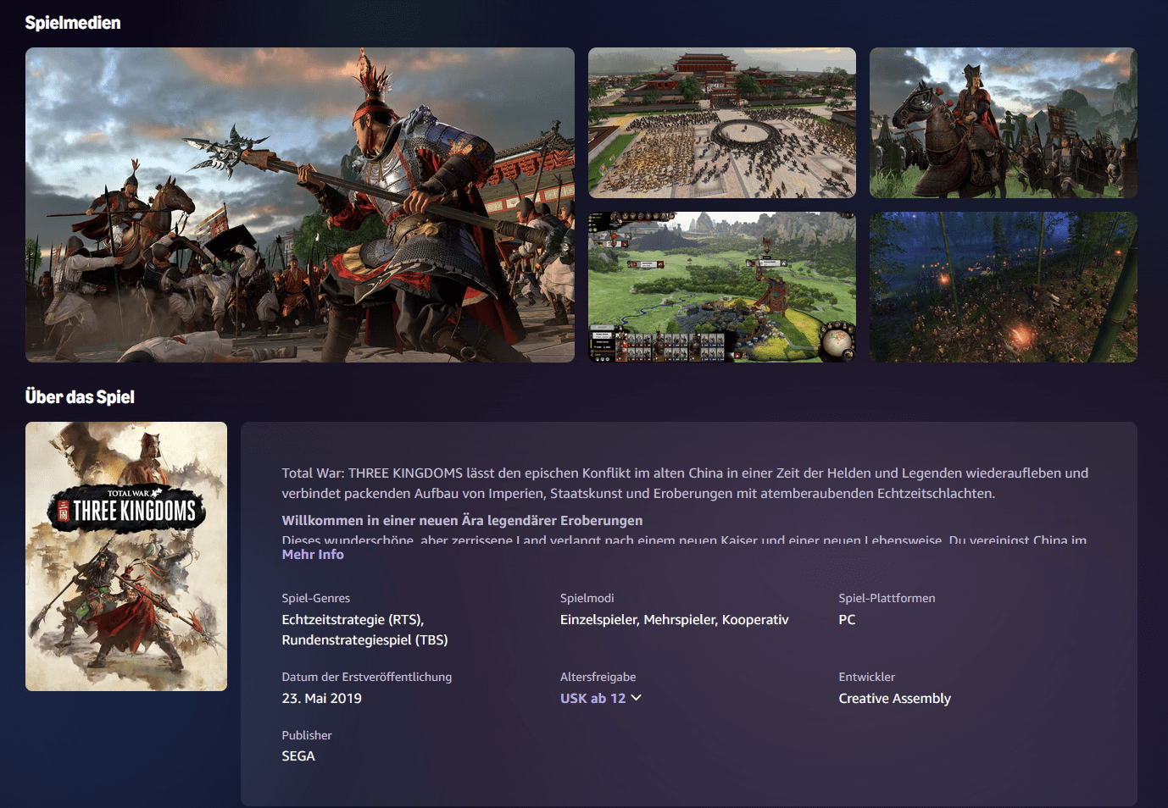Click the Rundenstrategiespiel (TBS) genre text
Screen dimensions: 1168x808
tap(364, 639)
